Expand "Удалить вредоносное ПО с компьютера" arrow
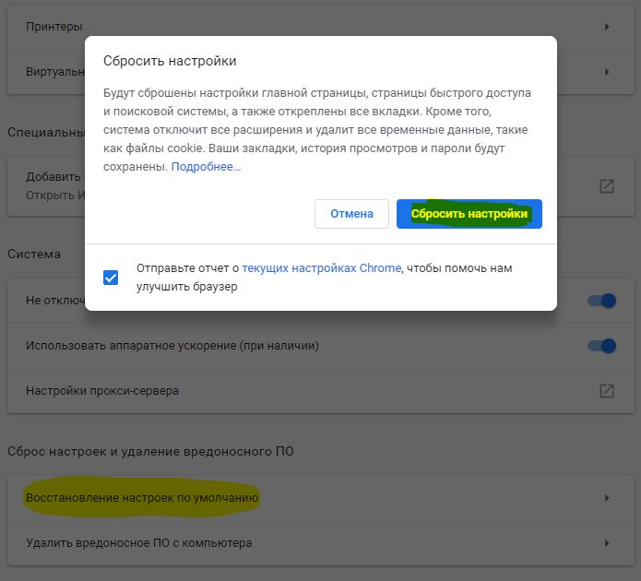 click(x=607, y=543)
